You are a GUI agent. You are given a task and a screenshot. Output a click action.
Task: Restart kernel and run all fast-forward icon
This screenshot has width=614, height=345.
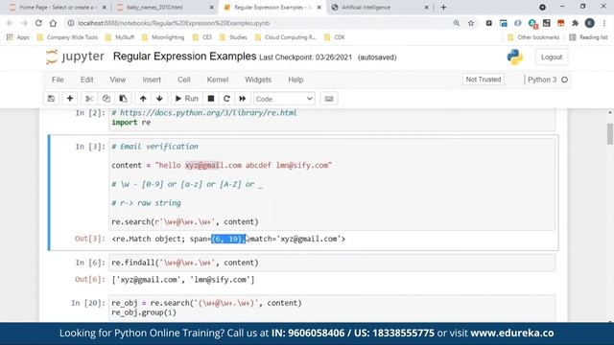click(243, 99)
